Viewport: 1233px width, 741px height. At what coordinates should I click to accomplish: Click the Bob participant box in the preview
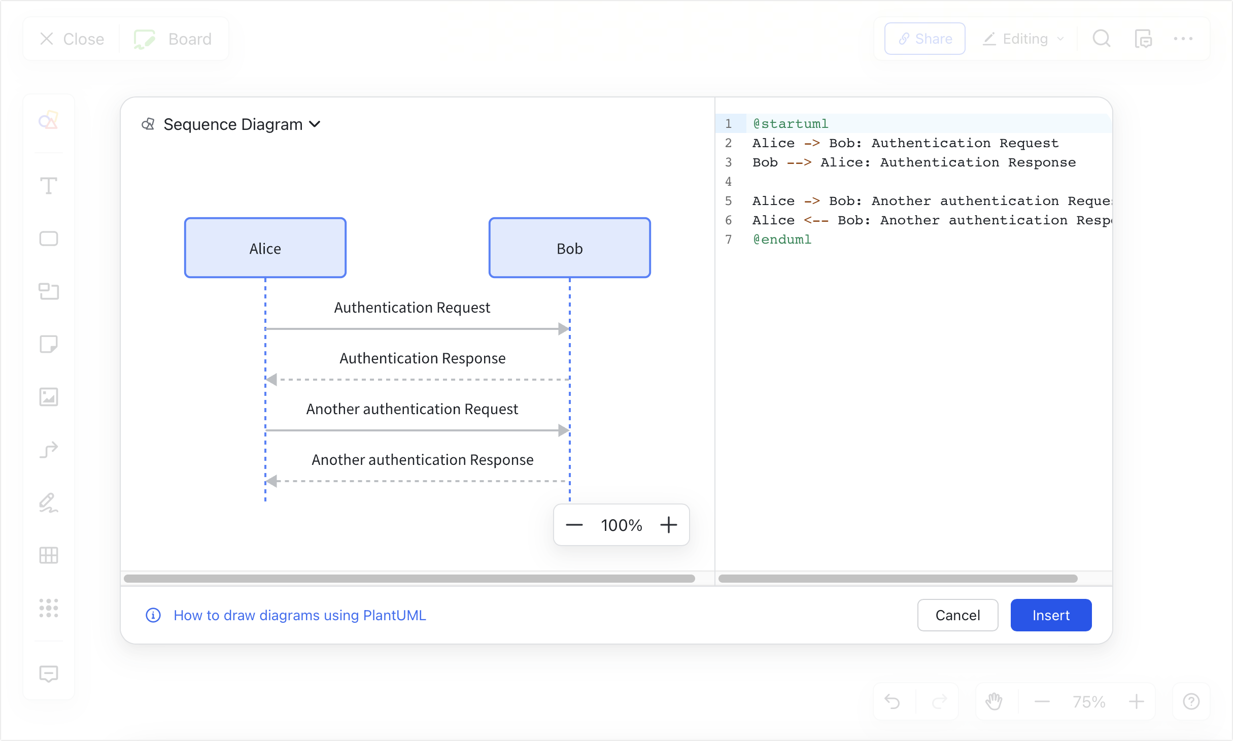pos(570,248)
